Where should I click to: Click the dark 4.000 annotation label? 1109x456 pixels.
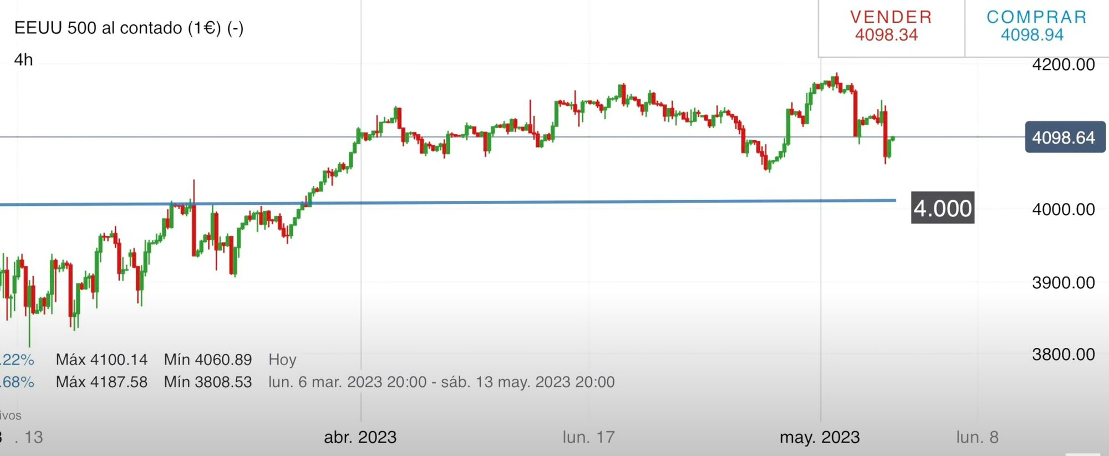coord(942,208)
